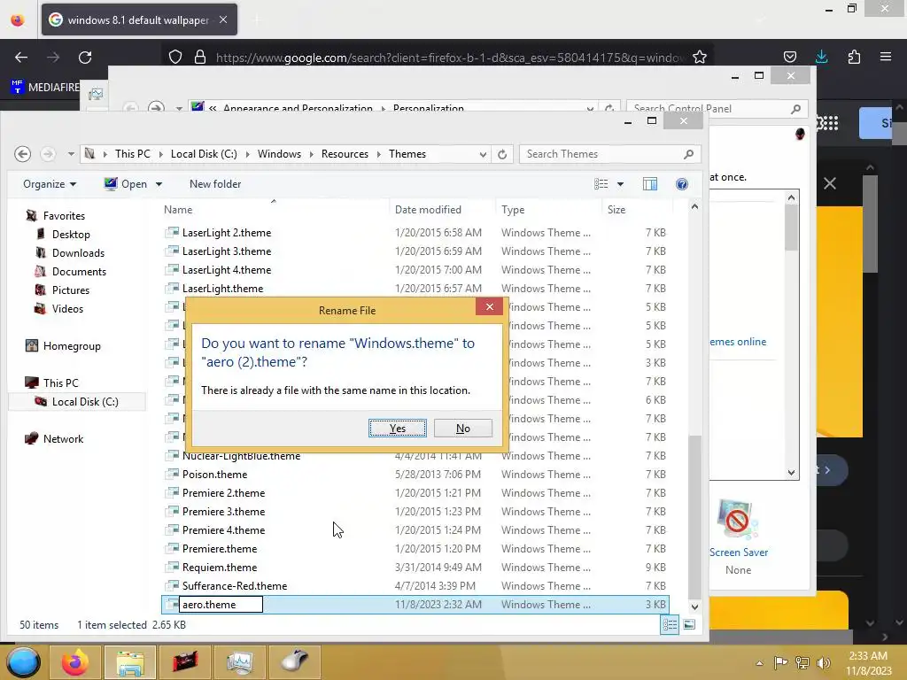Open Downloads in navigation pane

click(78, 252)
